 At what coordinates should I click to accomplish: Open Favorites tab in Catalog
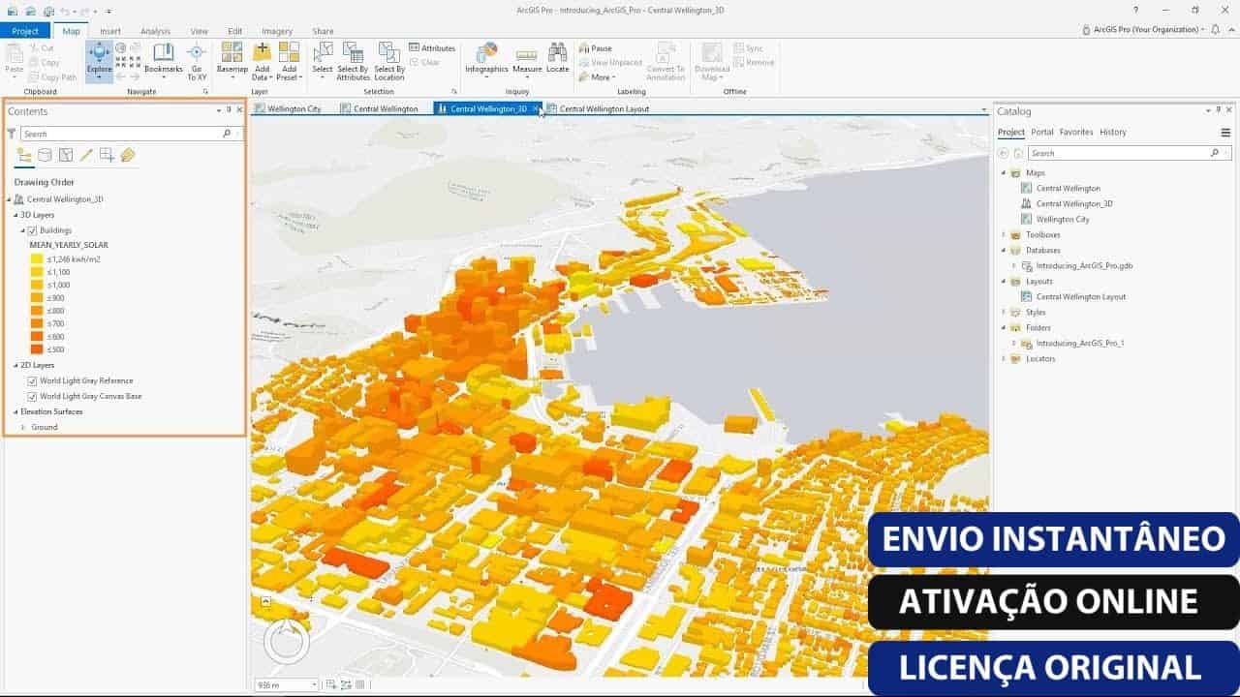(x=1076, y=132)
